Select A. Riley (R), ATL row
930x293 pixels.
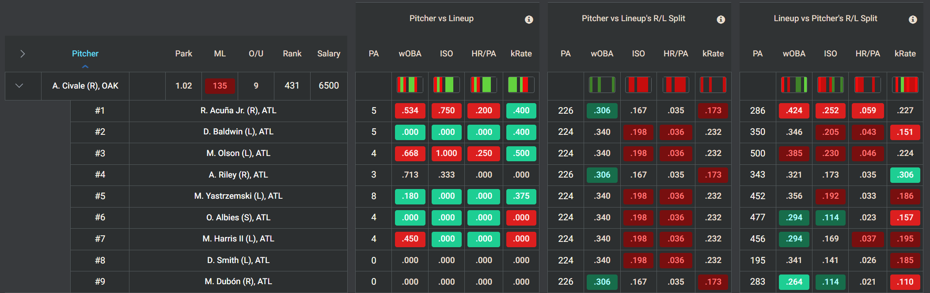pos(238,175)
